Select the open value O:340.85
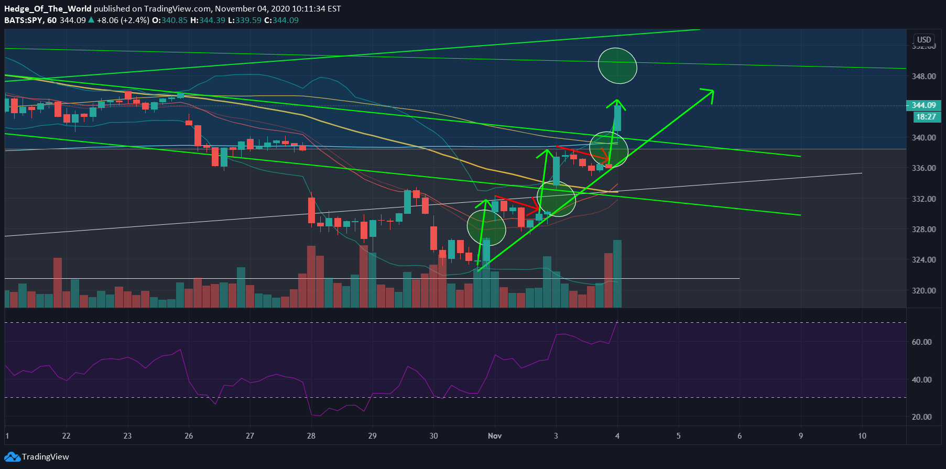The height and width of the screenshot is (469, 946). (169, 20)
